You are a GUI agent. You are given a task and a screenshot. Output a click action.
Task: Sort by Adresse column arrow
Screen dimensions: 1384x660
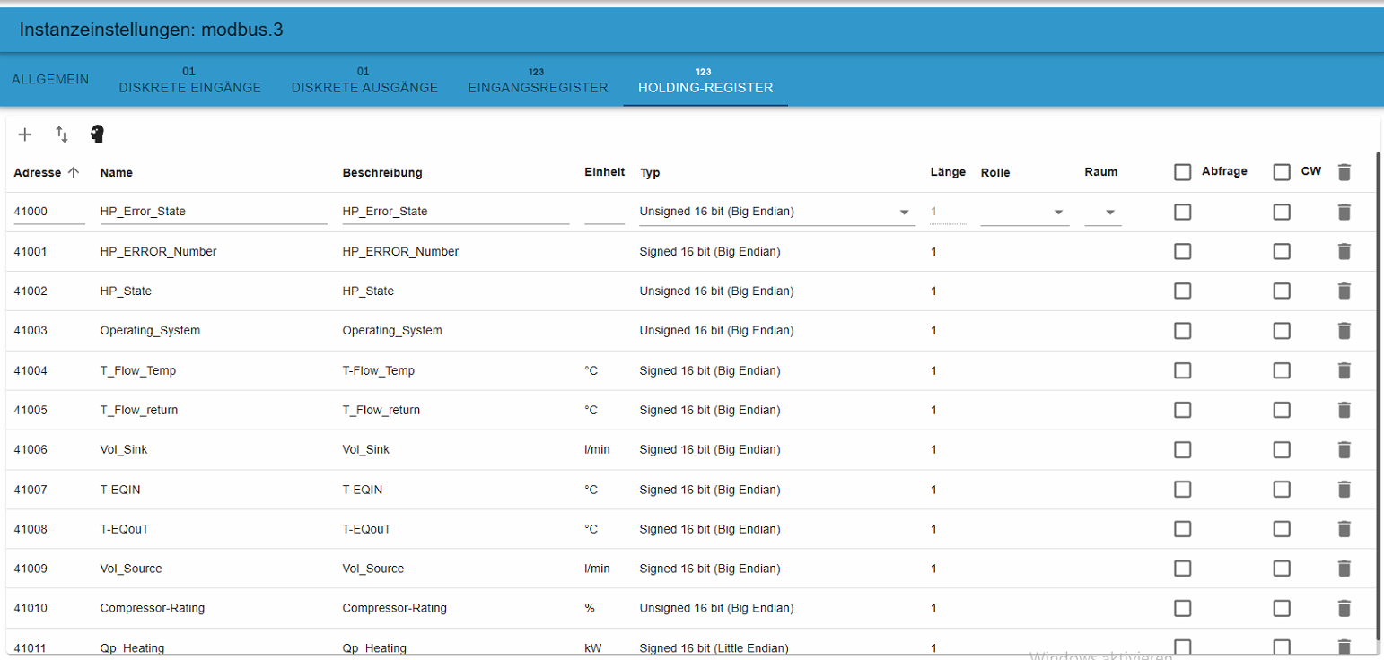click(74, 172)
